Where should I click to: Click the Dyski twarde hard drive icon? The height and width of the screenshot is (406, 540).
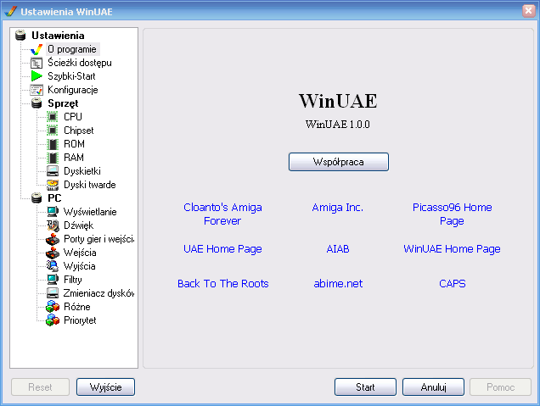point(53,185)
